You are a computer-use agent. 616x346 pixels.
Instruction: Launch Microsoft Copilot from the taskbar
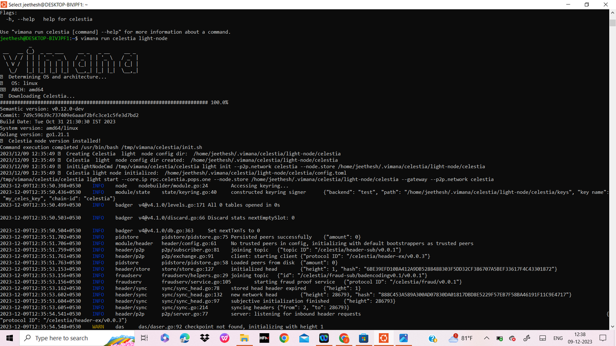coord(164,338)
